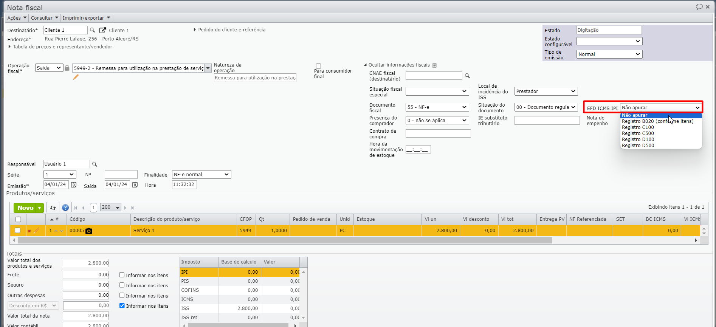The height and width of the screenshot is (327, 716).
Task: Open the blue help icon in grid toolbar
Action: click(65, 208)
